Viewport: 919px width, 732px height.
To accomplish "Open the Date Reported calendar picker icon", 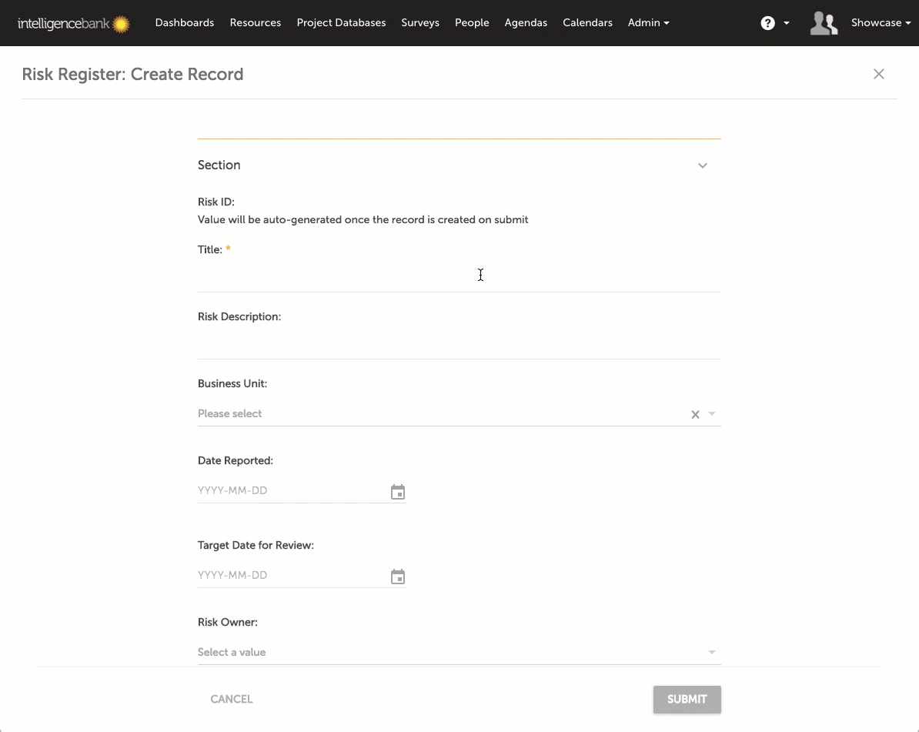I will [398, 492].
